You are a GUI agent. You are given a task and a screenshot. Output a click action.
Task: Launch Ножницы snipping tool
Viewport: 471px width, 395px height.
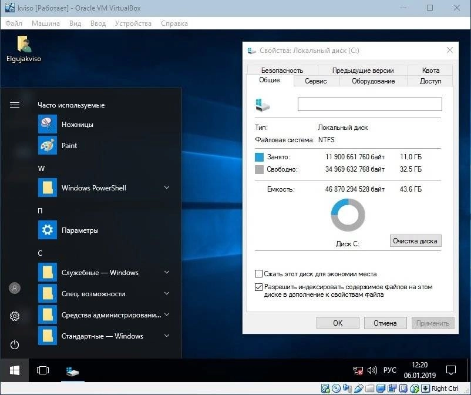(104, 124)
